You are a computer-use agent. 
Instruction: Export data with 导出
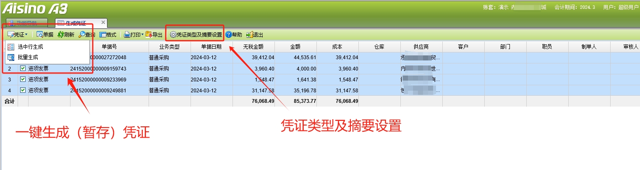[154, 34]
